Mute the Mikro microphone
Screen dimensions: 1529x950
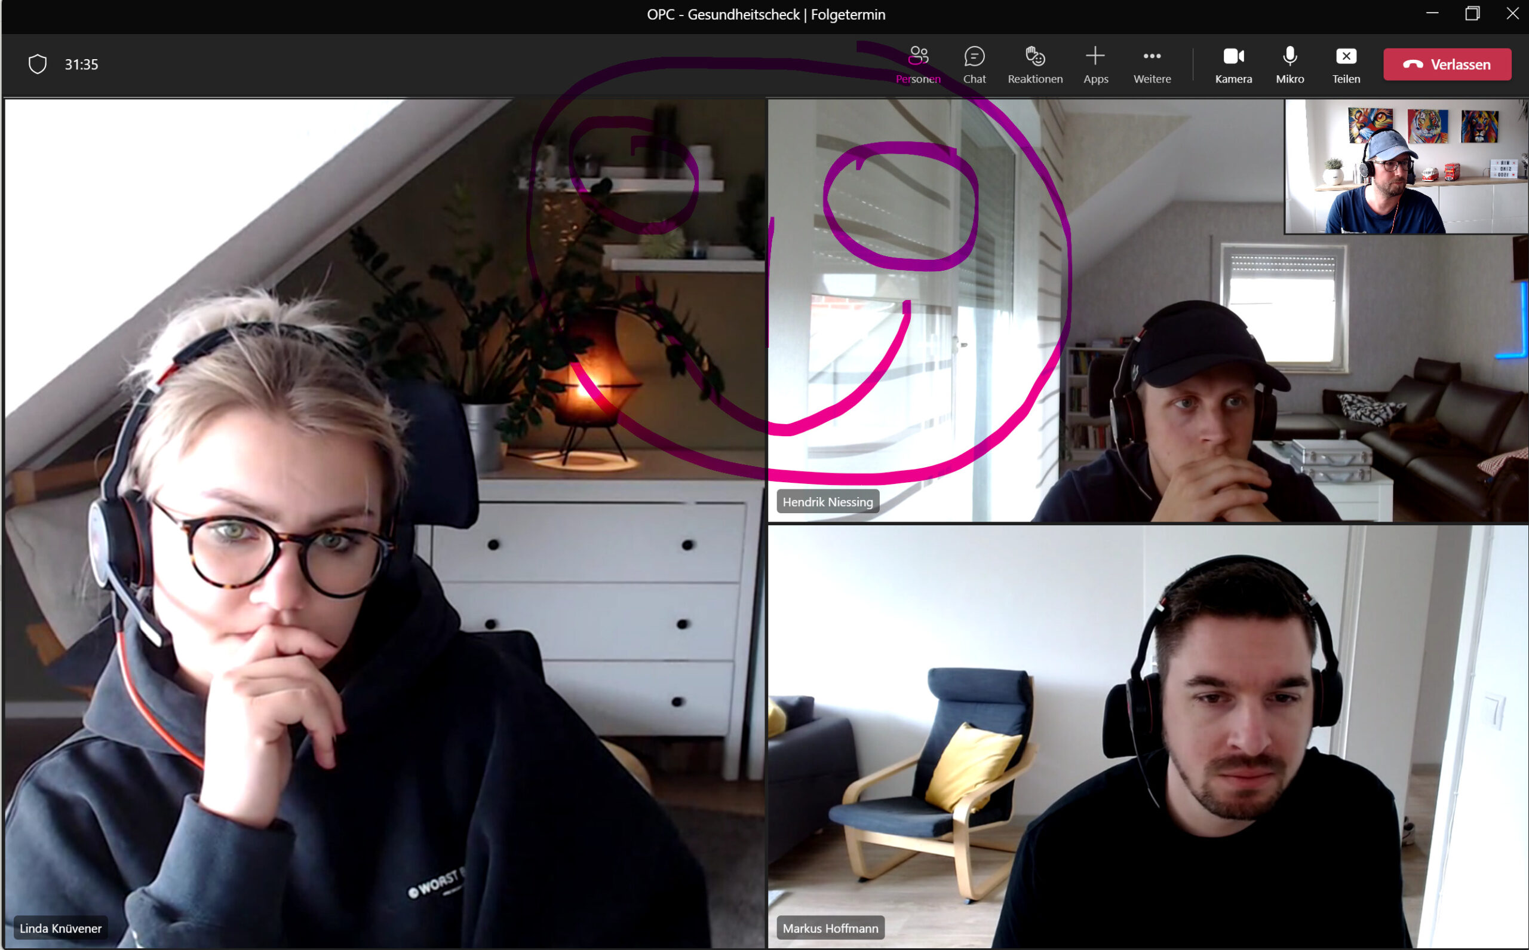[x=1289, y=64]
